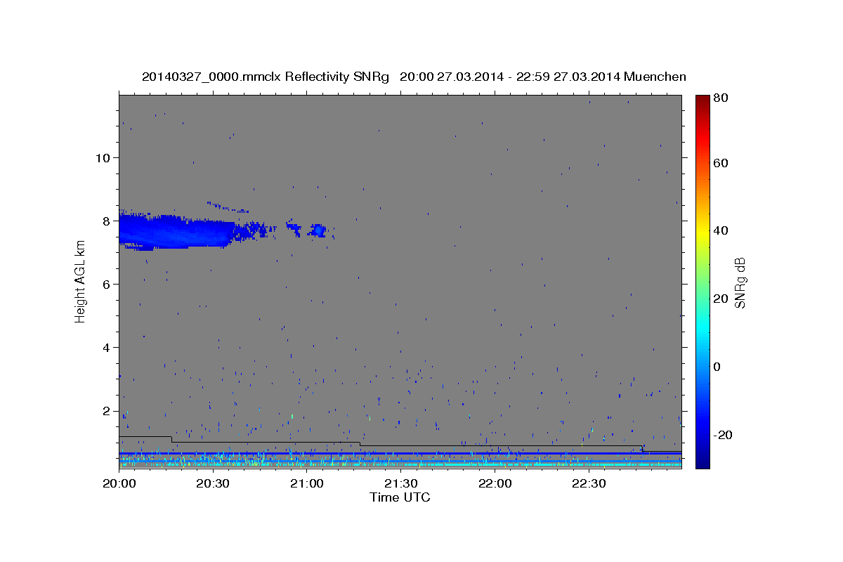Screen dimensions: 843x562
Task: Click the height tick label 10
Action: coord(103,157)
